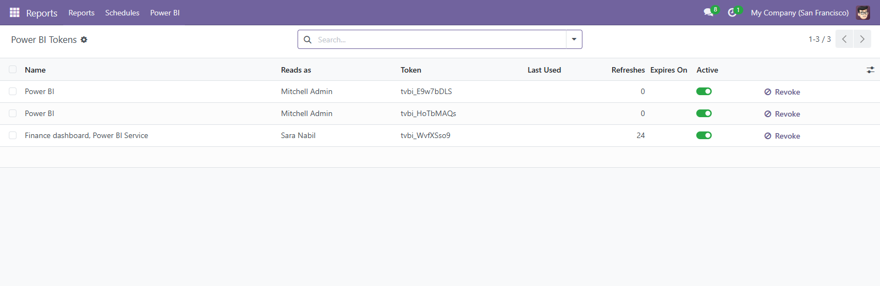Open the company switcher My Company (San Francisco)
The height and width of the screenshot is (286, 880).
coord(800,13)
